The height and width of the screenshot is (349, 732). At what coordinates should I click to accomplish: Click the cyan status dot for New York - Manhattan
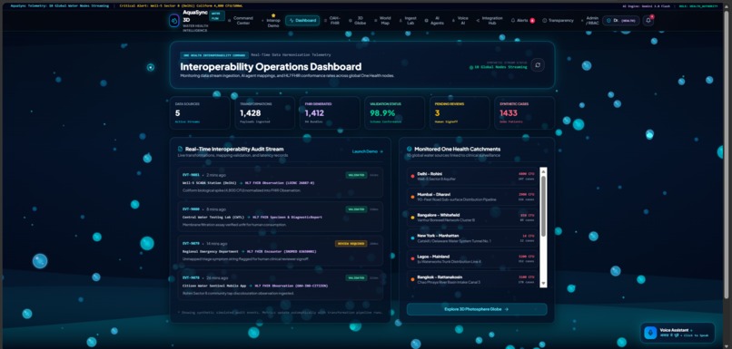tap(412, 238)
